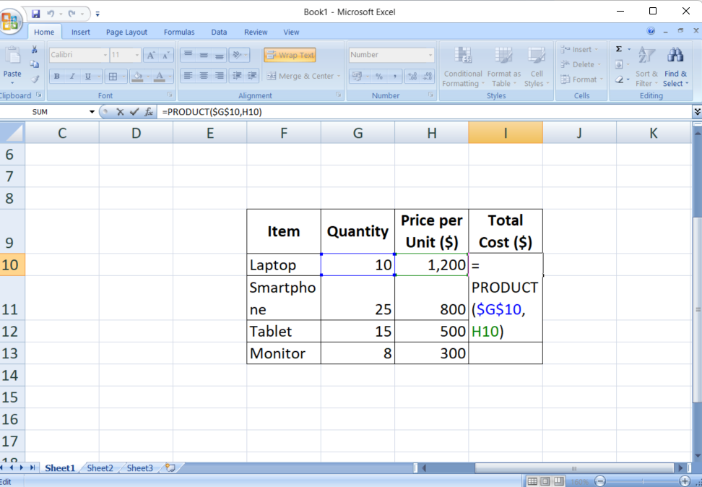Click the Paste clipboard icon
Viewport: 702px width, 487px height.
12,56
